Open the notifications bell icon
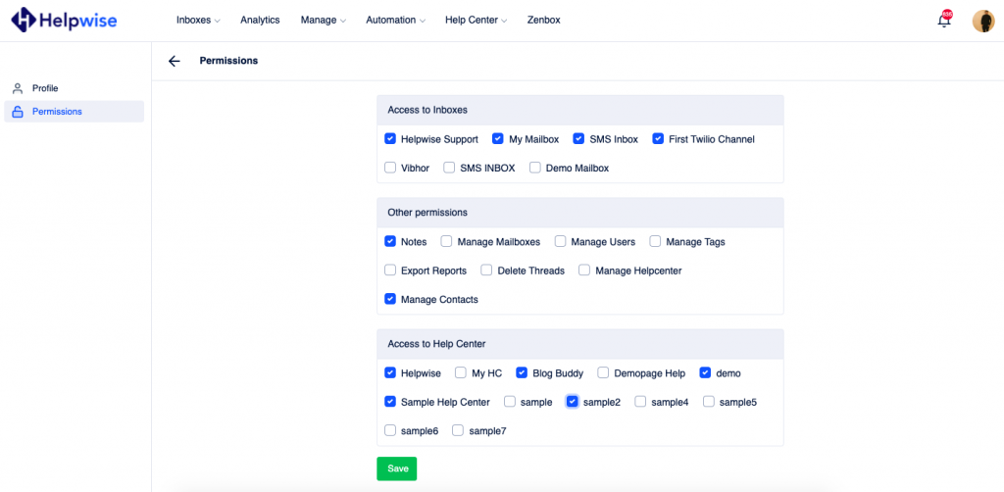 pos(944,21)
